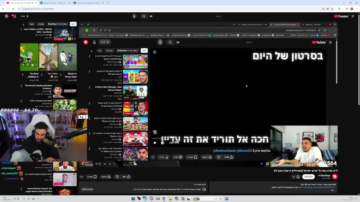Open the Windows Start button
This screenshot has height=202, width=360.
pos(226,199)
